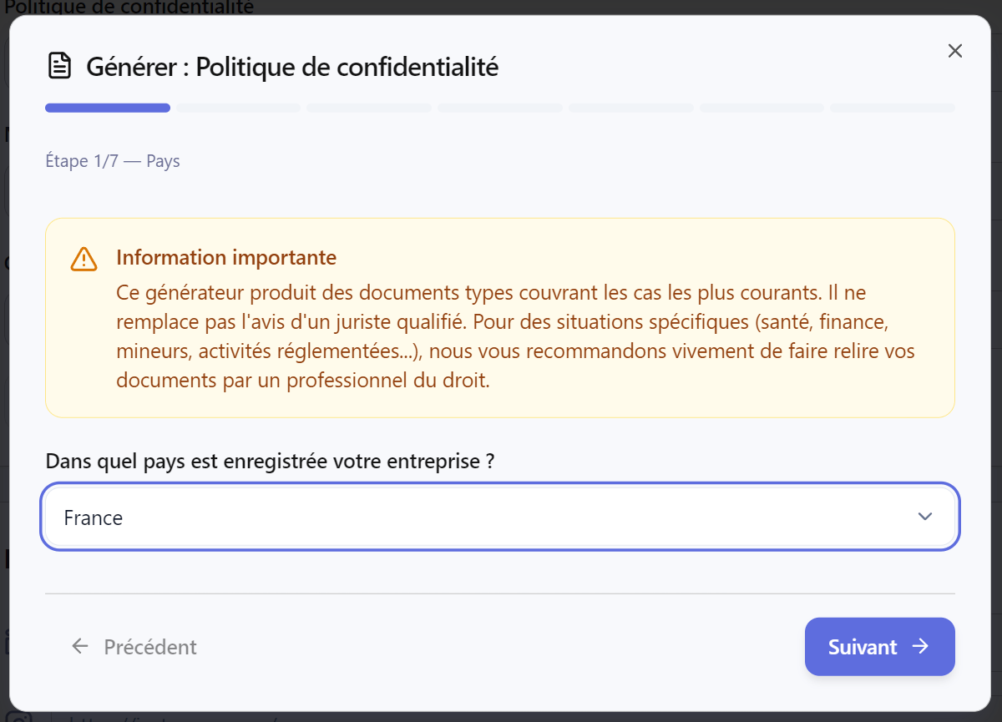
Task: Click the seventh and last progress segment
Action: point(892,108)
